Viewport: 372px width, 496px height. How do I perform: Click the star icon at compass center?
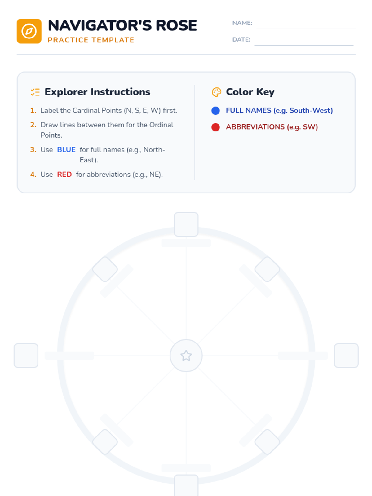pos(186,356)
